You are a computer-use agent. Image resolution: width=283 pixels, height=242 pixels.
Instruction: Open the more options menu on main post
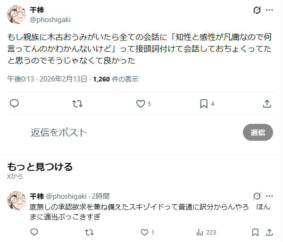pos(270,10)
